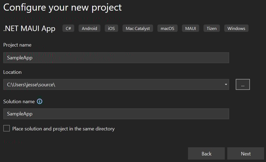Click the Solution name label

[19, 101]
